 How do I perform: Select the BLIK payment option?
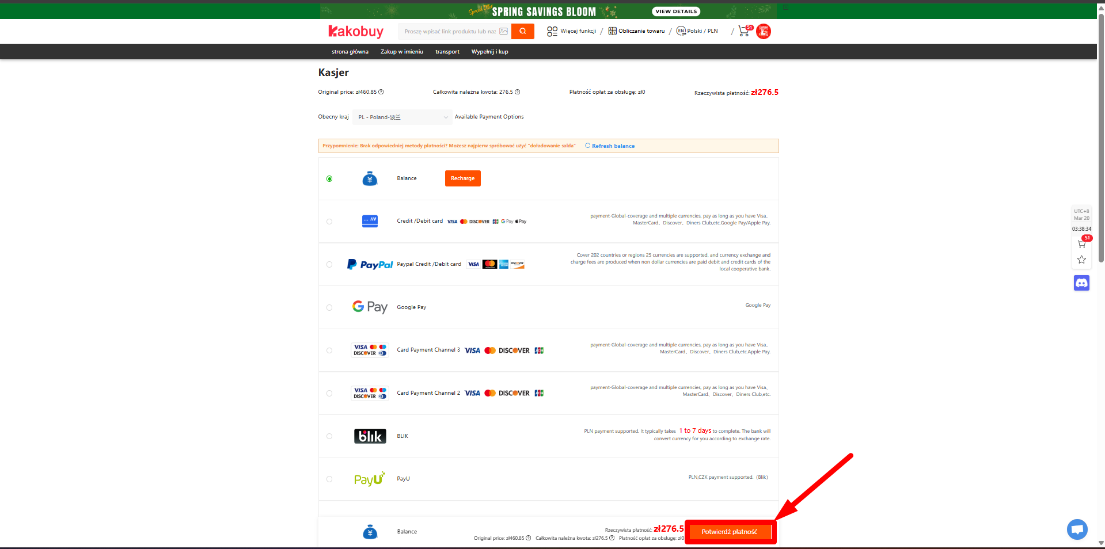click(329, 436)
